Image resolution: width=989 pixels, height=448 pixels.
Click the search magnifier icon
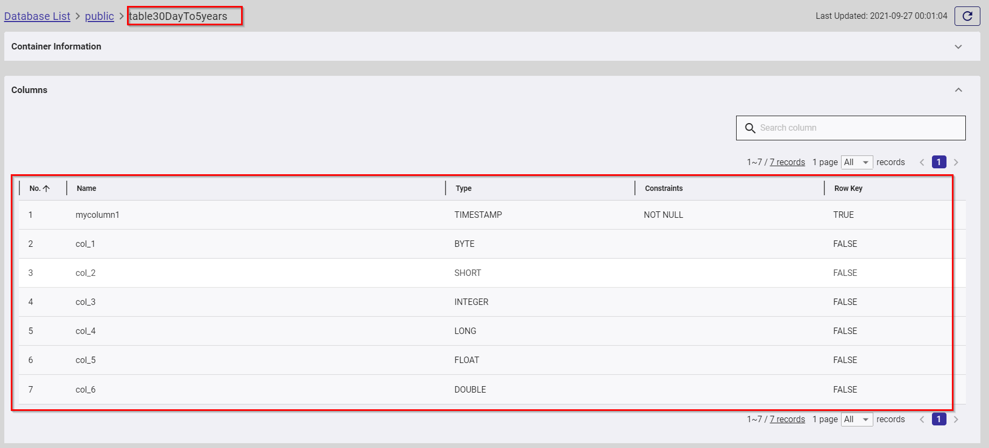pos(750,128)
